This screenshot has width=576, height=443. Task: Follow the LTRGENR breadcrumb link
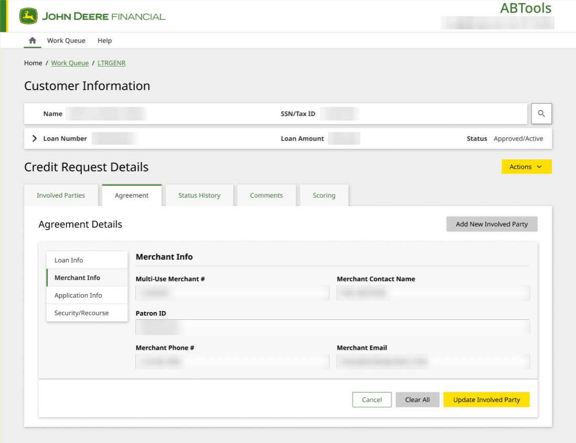click(111, 63)
